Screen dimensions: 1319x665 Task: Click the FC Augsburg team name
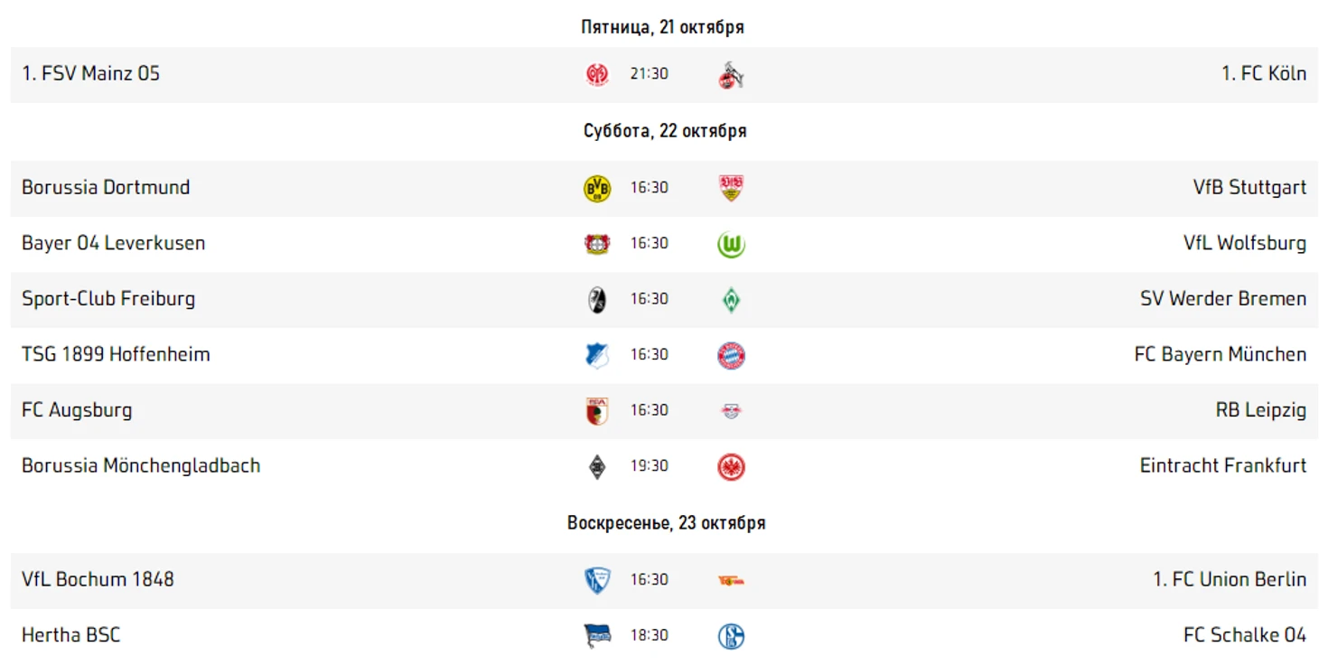point(77,410)
